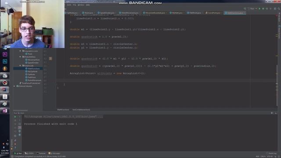Open the Robot.java editor tab

pyautogui.click(x=88, y=13)
